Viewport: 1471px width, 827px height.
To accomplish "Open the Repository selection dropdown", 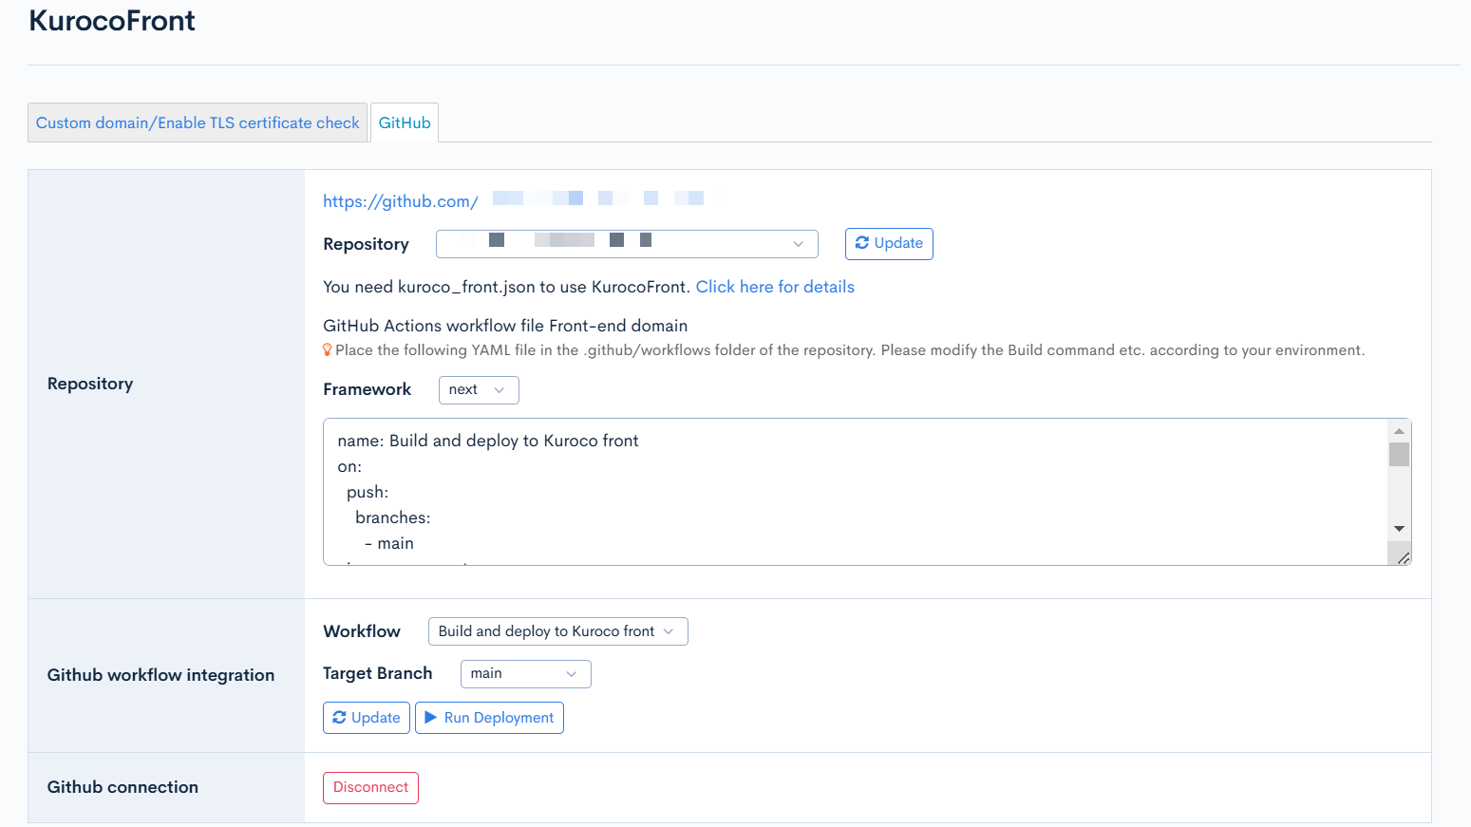I will (x=627, y=244).
